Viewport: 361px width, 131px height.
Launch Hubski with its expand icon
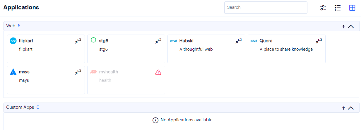point(238,41)
